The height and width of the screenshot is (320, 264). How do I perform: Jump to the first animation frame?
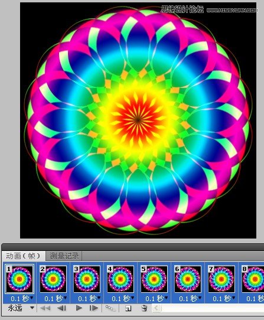point(45,308)
